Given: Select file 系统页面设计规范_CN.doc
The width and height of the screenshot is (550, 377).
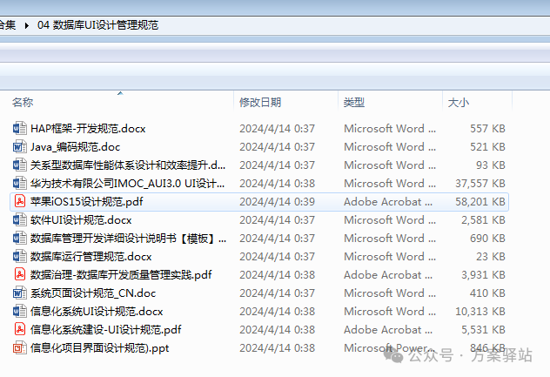Looking at the screenshot, I should [93, 293].
